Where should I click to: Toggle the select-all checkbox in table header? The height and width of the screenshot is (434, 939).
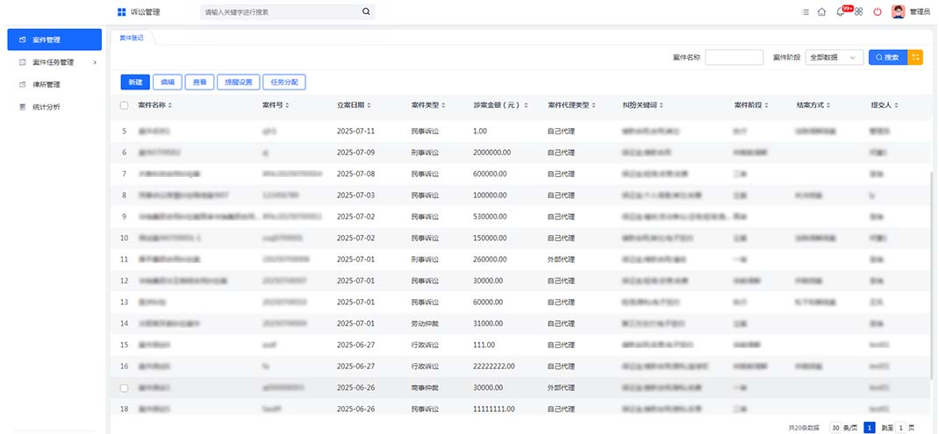124,105
